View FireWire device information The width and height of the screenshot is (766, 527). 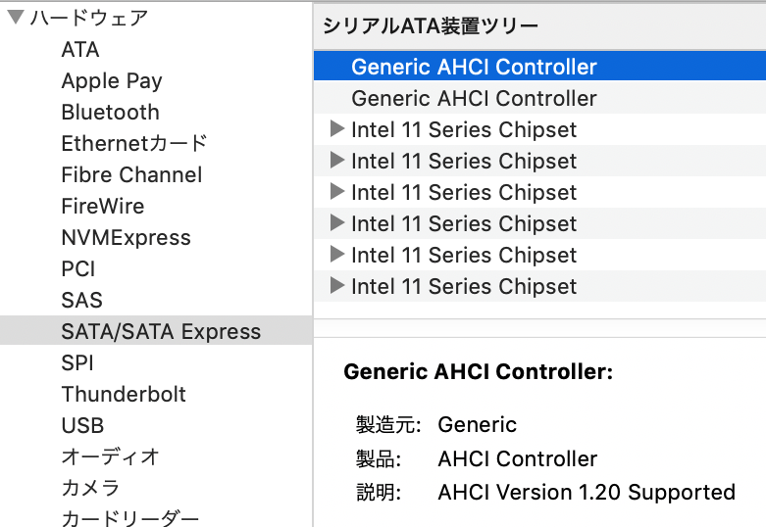coord(103,206)
